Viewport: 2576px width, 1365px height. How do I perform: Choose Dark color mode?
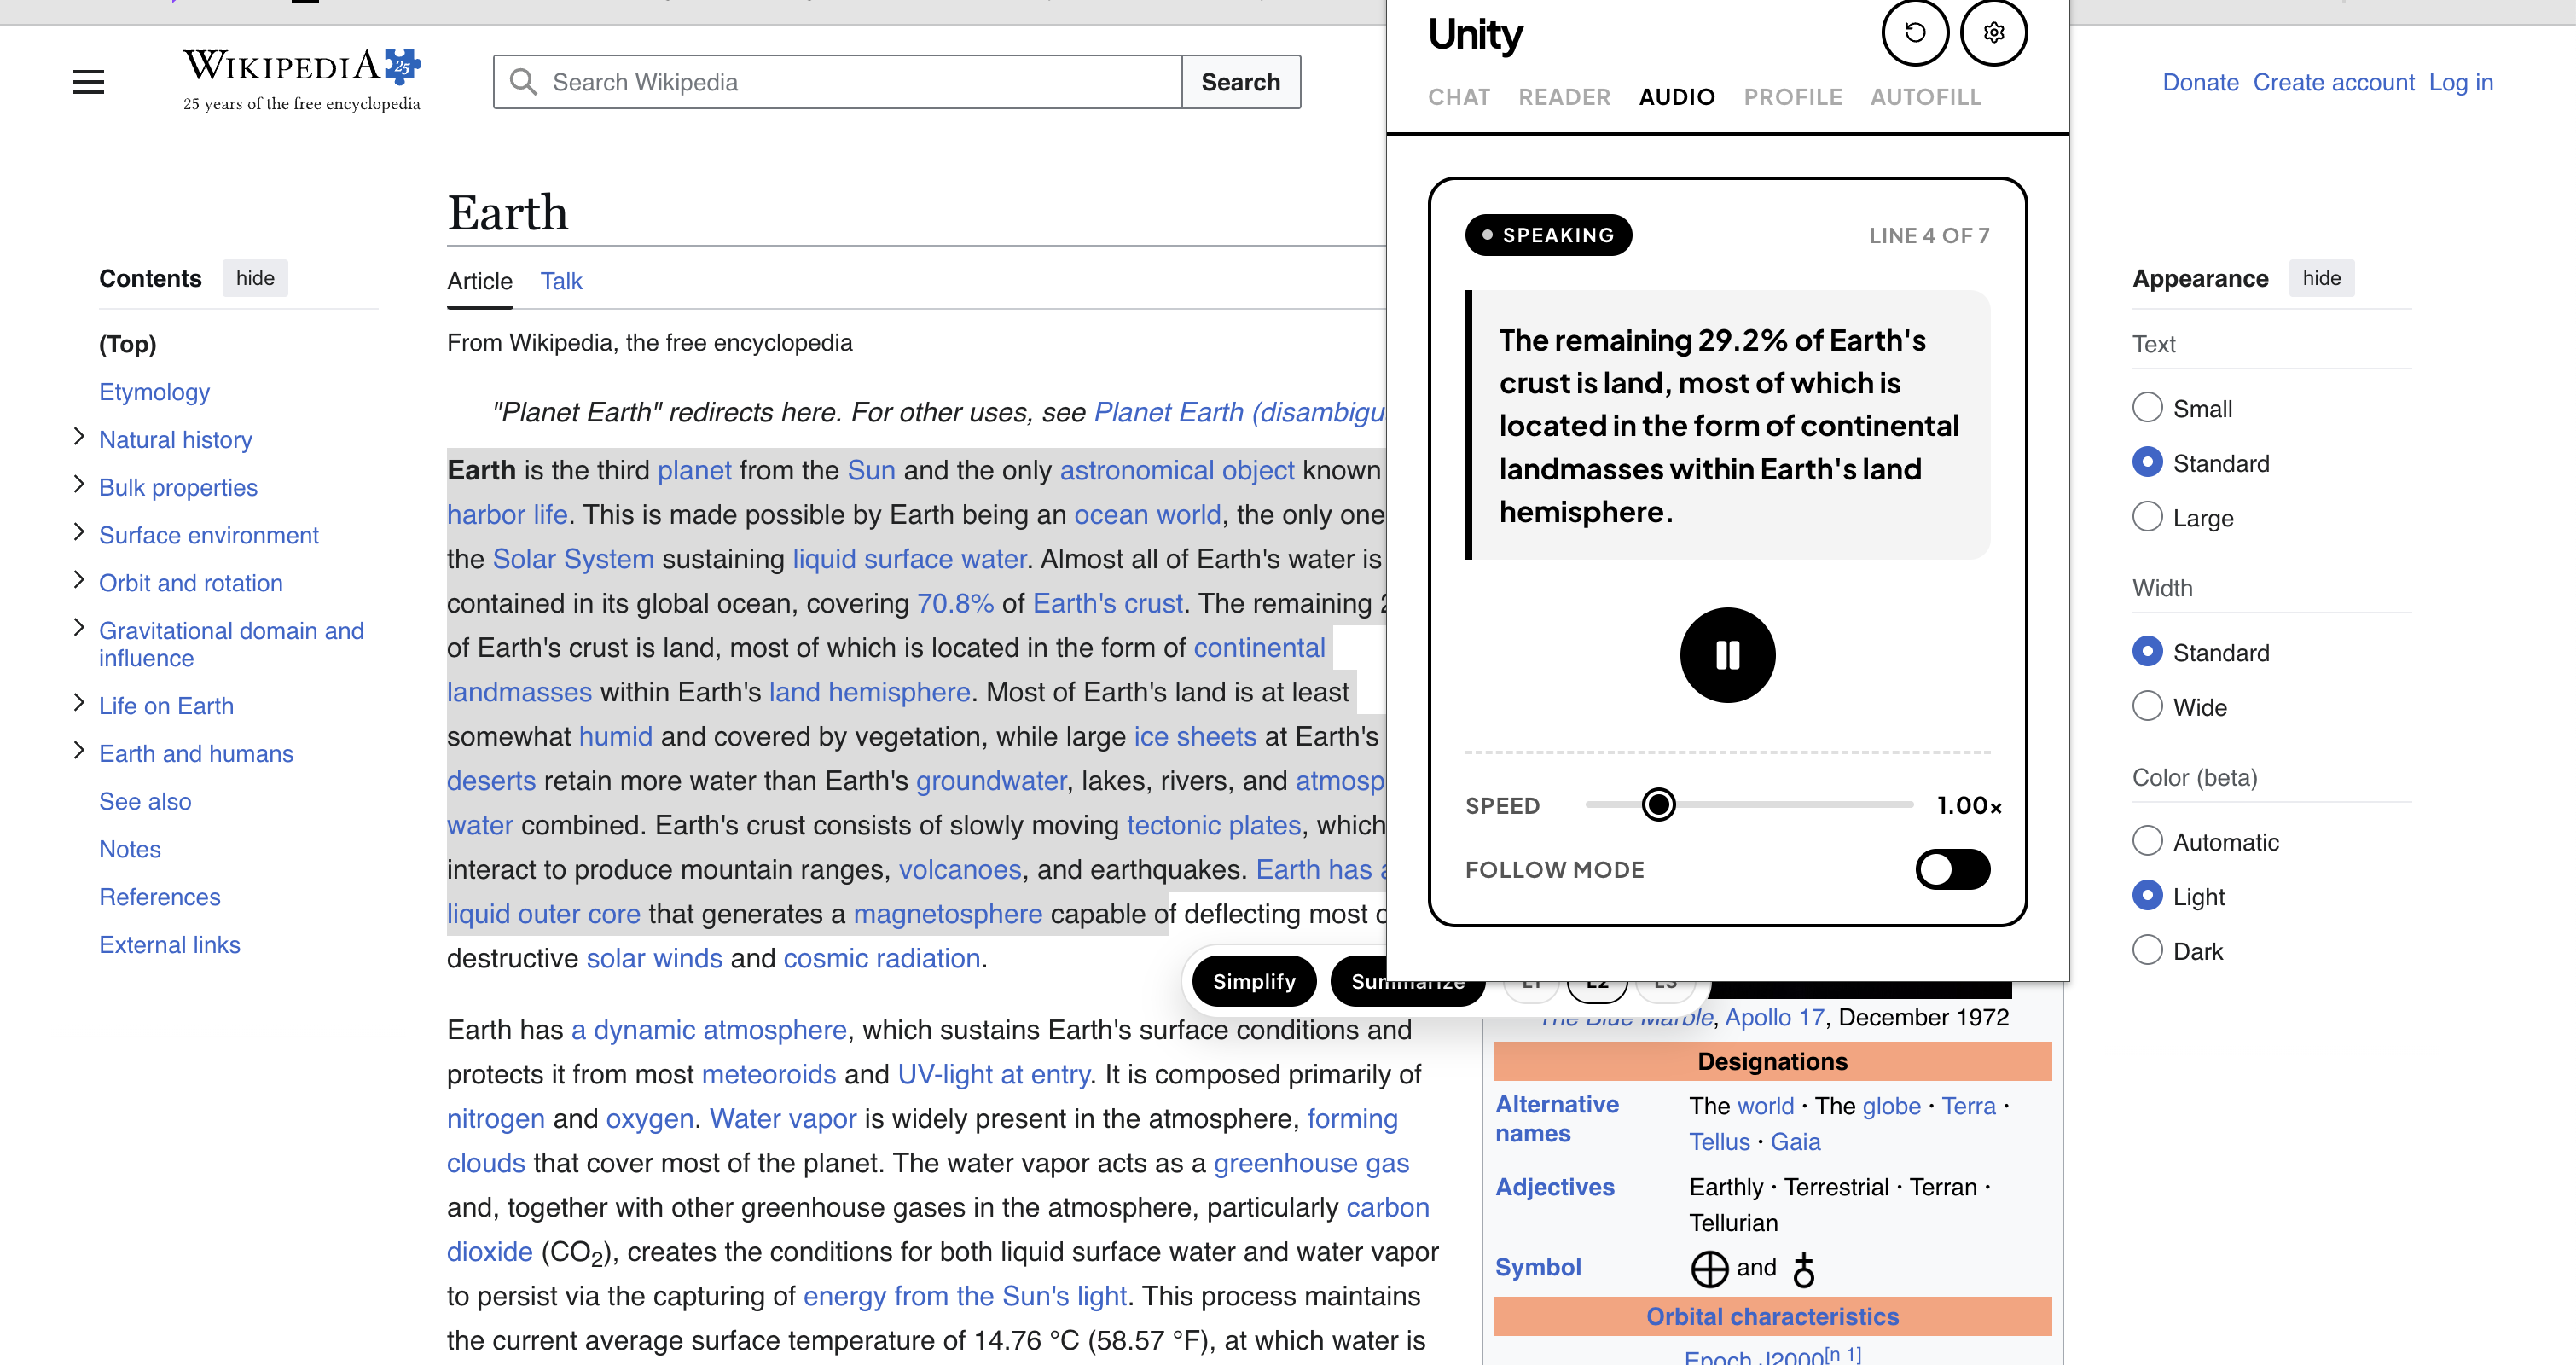[x=2147, y=950]
